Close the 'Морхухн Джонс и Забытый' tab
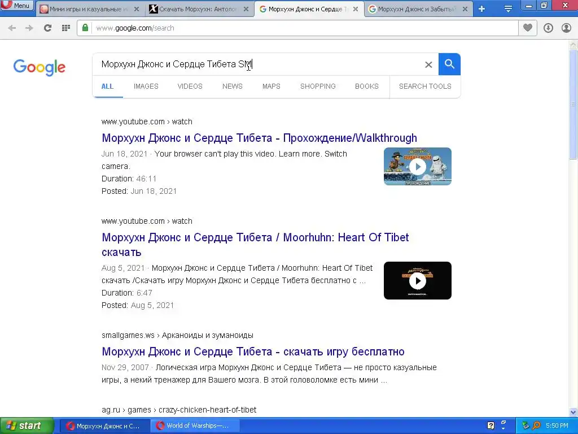 click(465, 9)
